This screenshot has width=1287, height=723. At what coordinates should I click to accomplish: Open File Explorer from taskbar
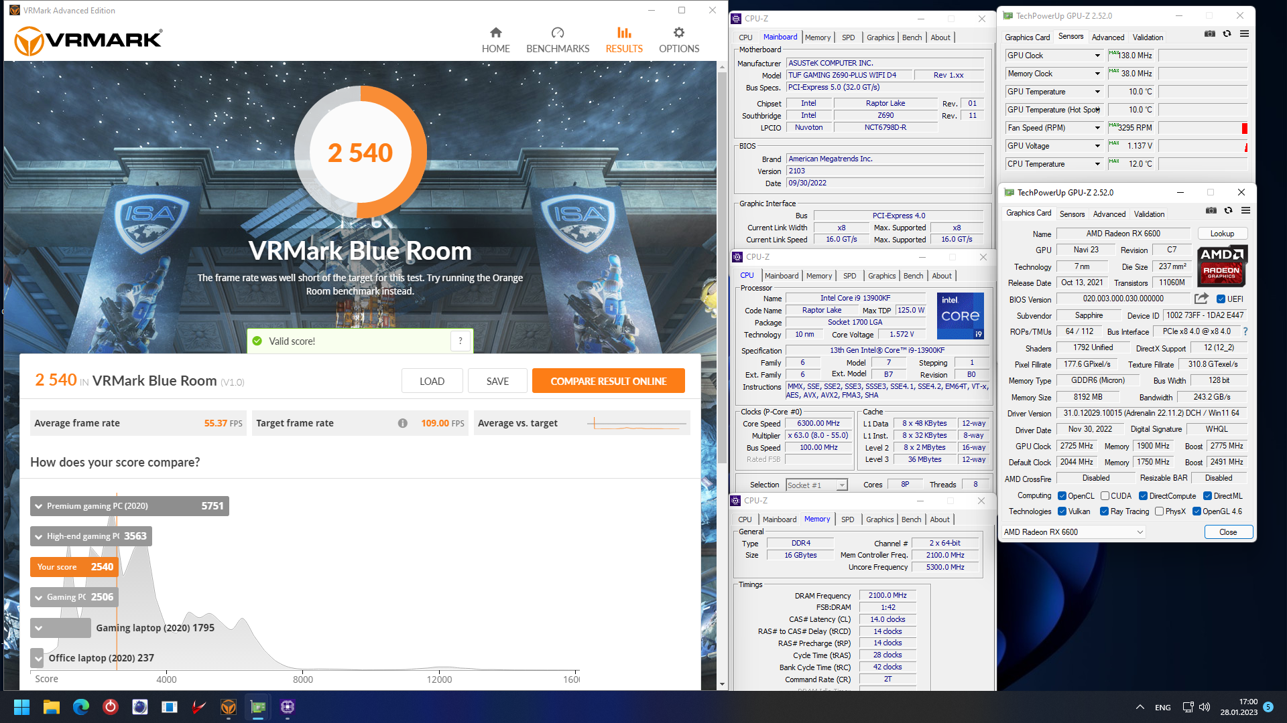pos(52,707)
